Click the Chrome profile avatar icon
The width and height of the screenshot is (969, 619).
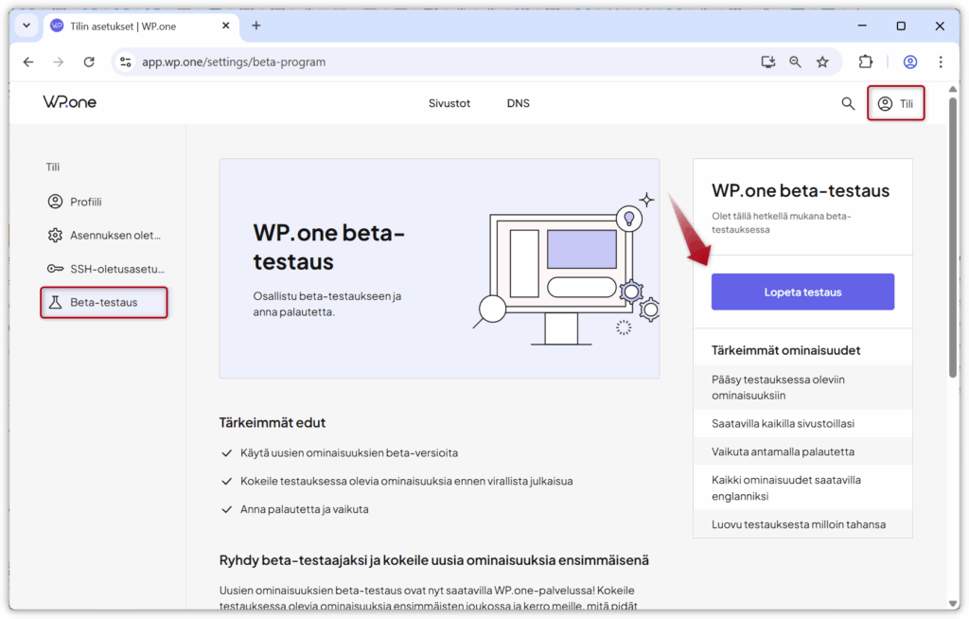[x=909, y=62]
